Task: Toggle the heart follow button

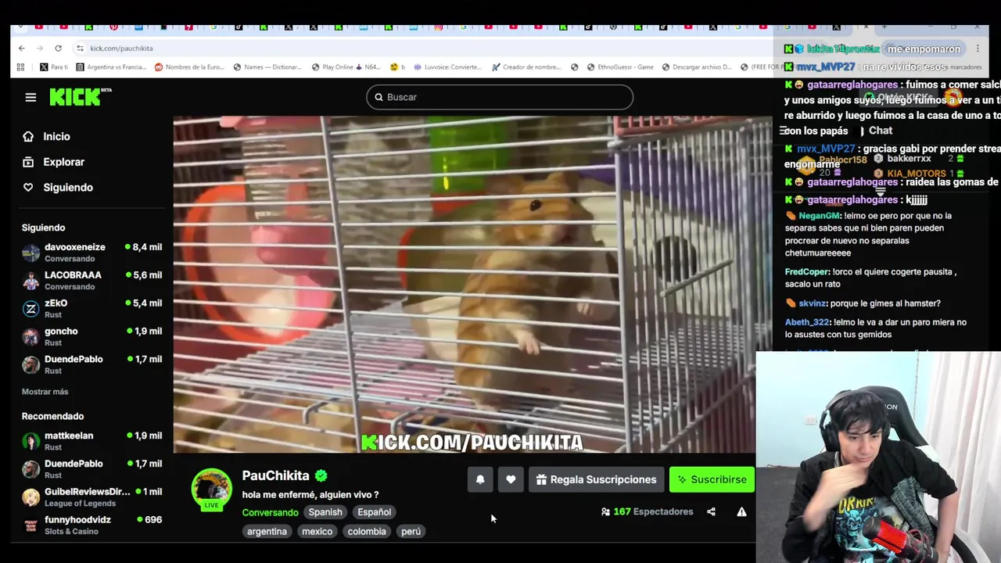Action: pos(511,479)
